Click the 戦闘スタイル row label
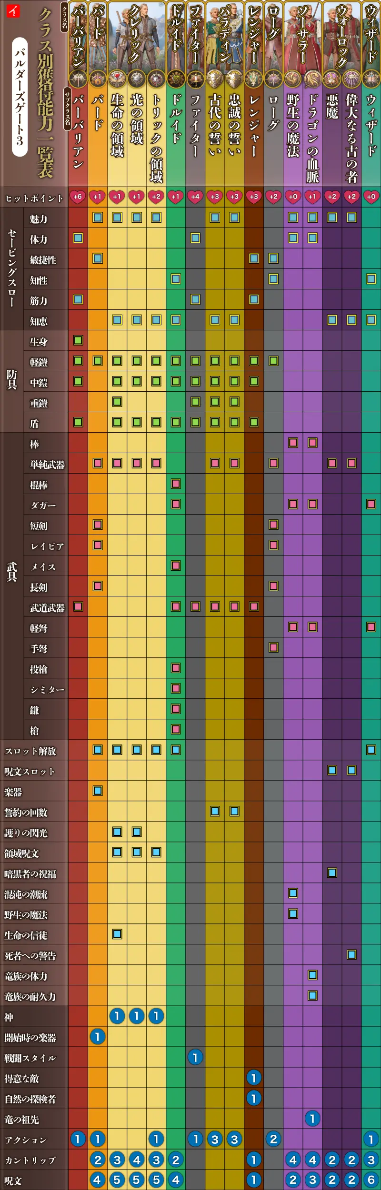The image size is (381, 1190). (30, 1058)
